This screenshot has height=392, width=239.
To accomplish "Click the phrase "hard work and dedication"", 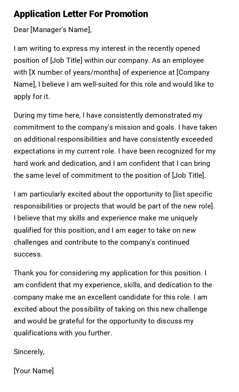I will [x=52, y=163].
